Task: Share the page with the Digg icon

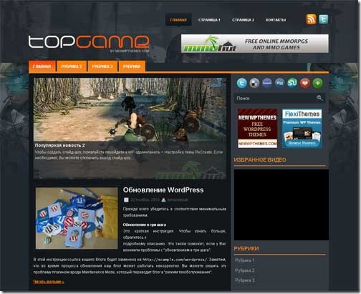Action: tap(279, 83)
